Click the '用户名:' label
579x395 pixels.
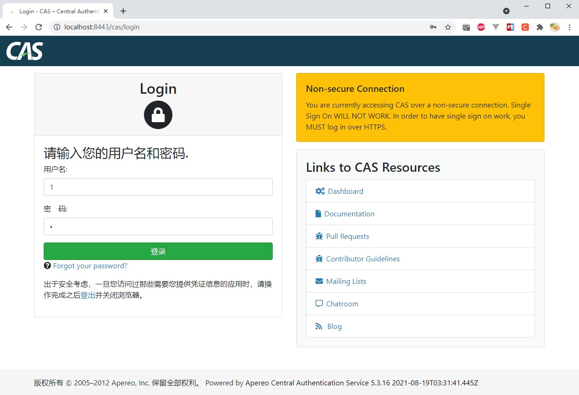coord(56,169)
